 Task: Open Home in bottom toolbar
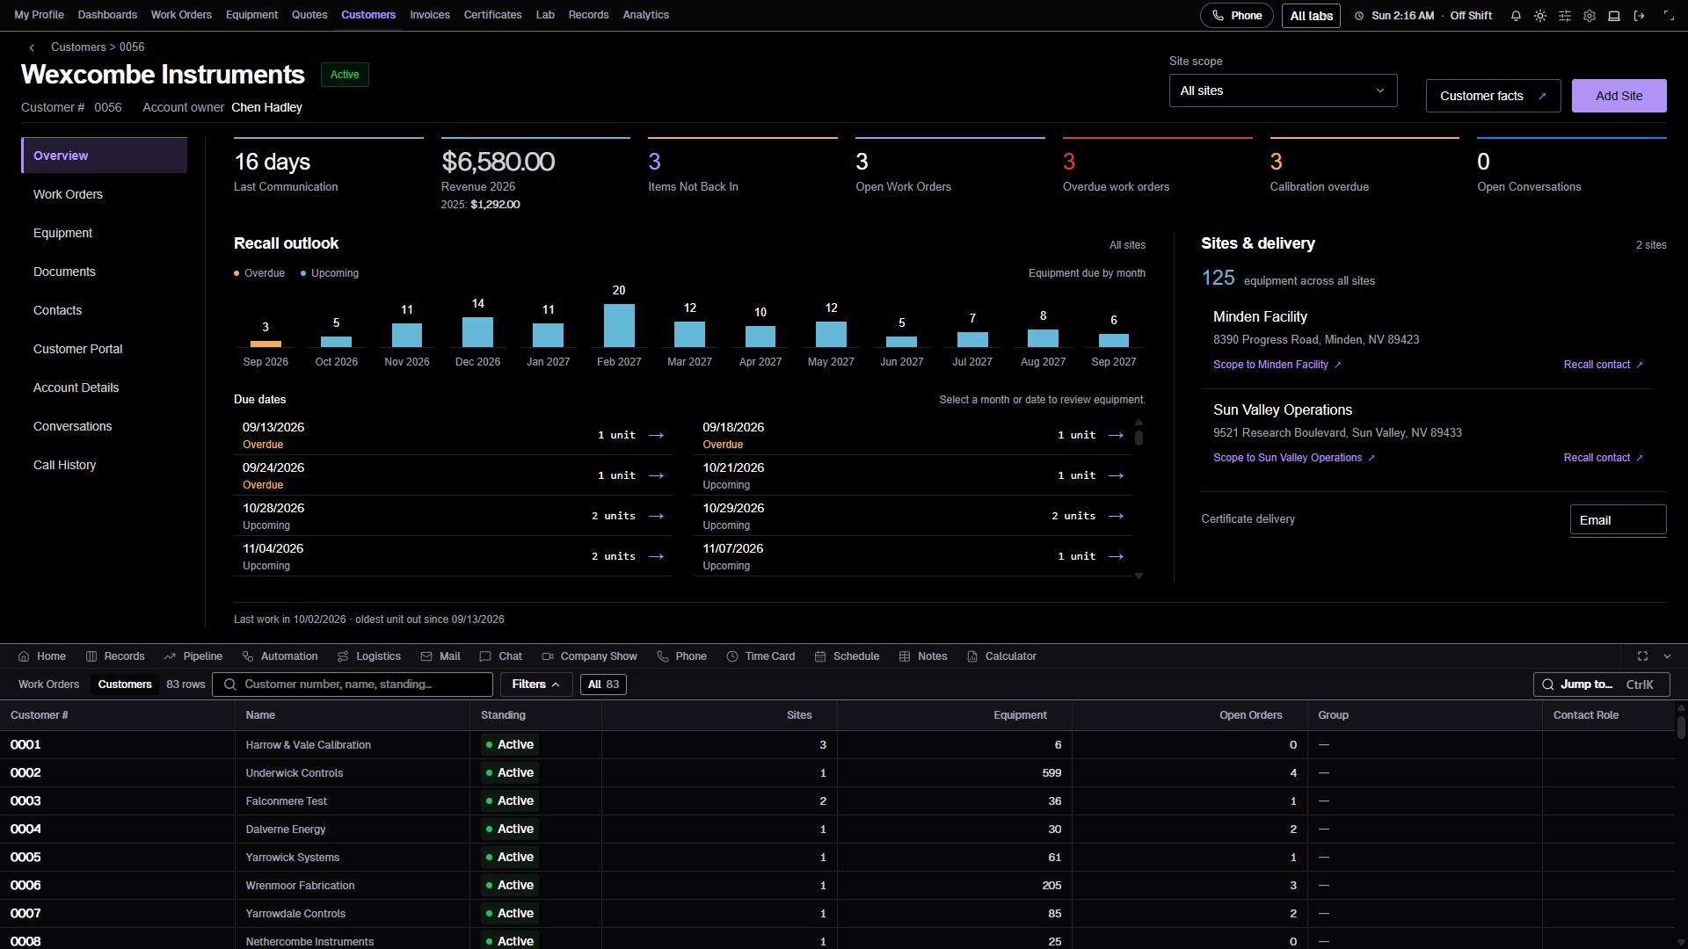(42, 656)
